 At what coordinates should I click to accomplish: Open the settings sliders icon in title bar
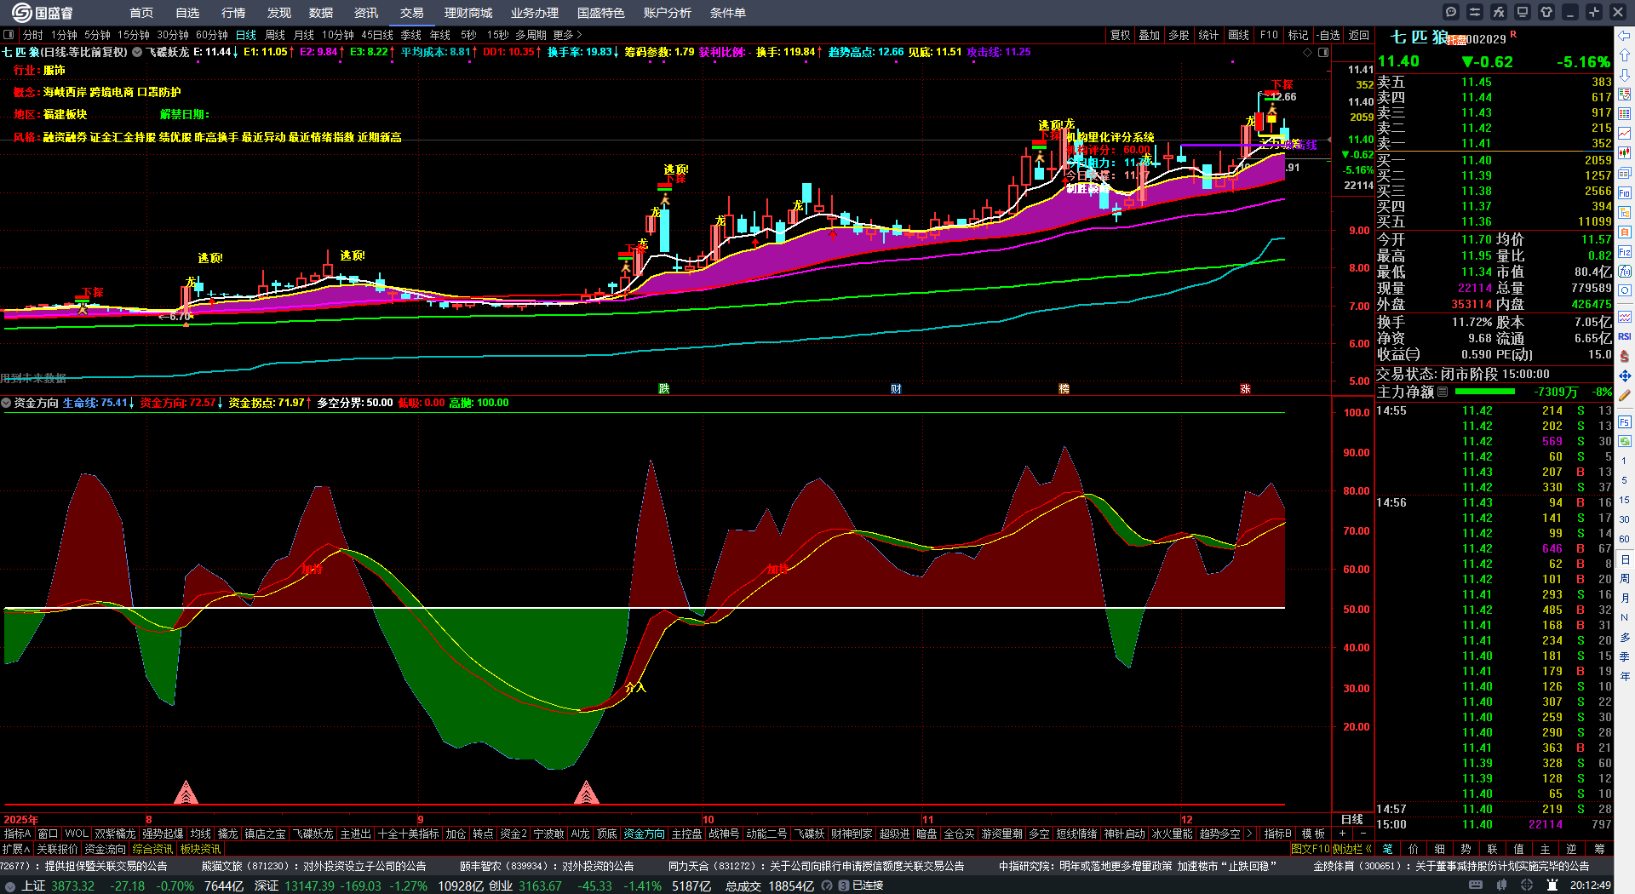click(x=1475, y=12)
